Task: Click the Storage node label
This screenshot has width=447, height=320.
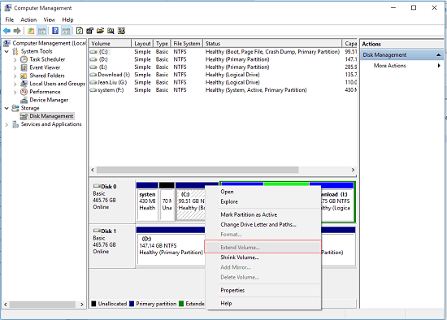Action: (x=30, y=108)
